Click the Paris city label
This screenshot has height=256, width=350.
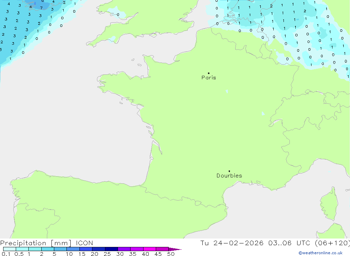click(209, 78)
